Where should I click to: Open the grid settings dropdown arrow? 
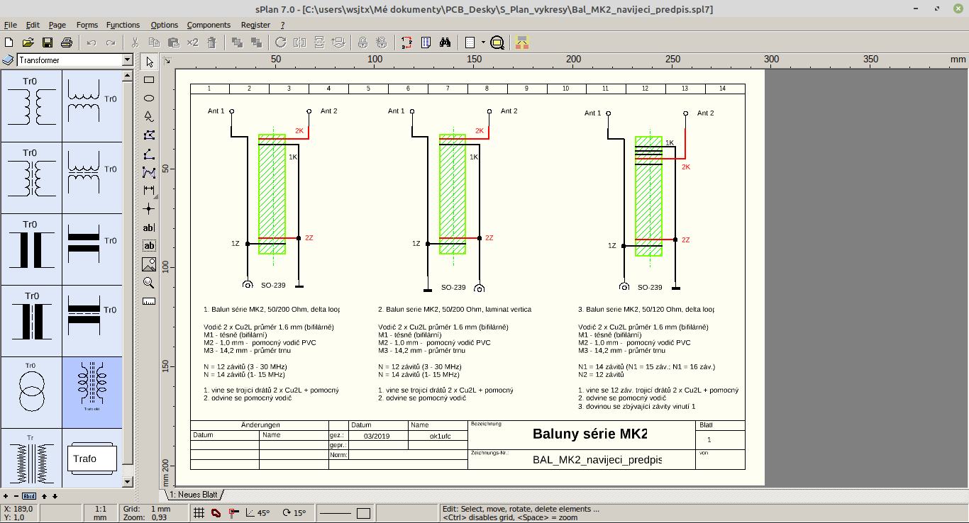[x=483, y=42]
